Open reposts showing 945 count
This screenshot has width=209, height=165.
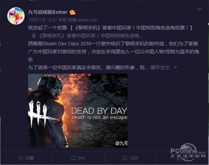tap(78, 158)
